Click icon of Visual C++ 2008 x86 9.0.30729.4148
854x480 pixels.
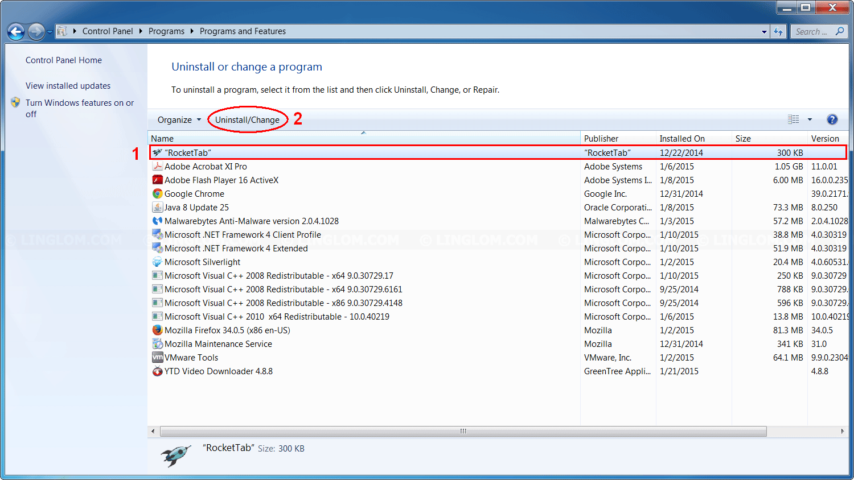click(x=158, y=303)
